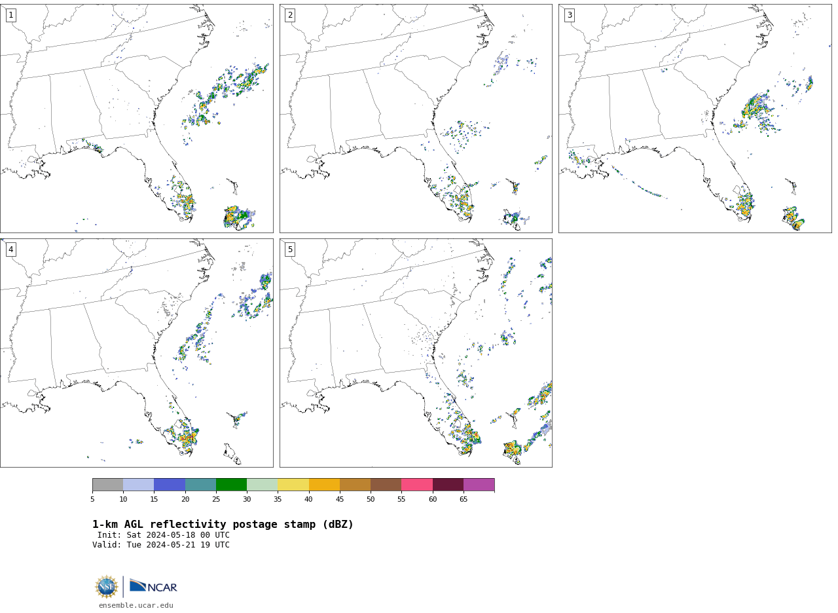Click the gray 5-10 dBZ color swatch
This screenshot has width=838, height=613.
point(107,485)
